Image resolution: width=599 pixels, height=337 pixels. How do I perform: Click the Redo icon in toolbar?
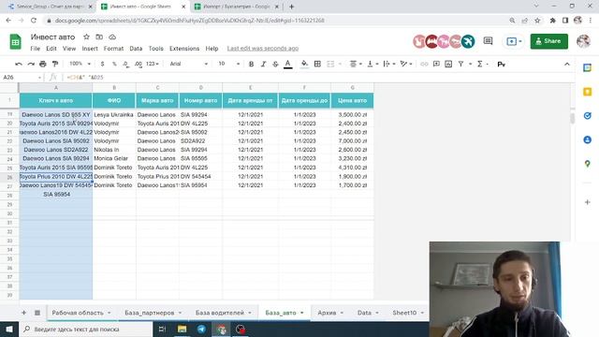(x=31, y=64)
